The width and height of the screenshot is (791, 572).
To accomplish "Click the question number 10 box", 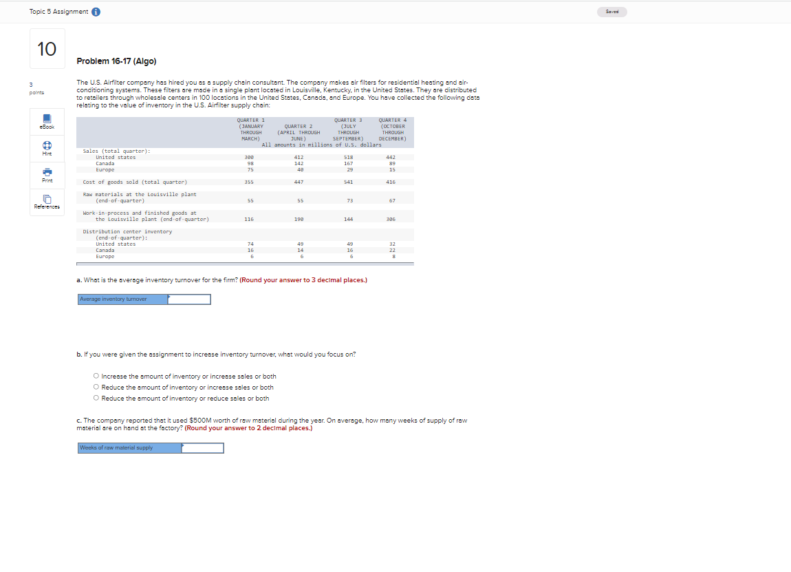I will point(47,48).
